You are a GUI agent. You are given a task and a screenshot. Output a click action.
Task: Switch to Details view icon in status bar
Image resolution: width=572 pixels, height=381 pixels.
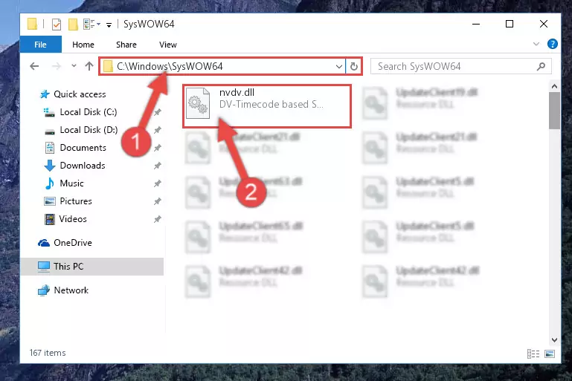(533, 354)
